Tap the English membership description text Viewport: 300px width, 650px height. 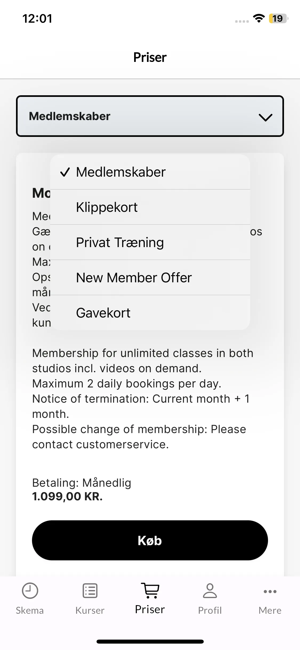pos(143,399)
